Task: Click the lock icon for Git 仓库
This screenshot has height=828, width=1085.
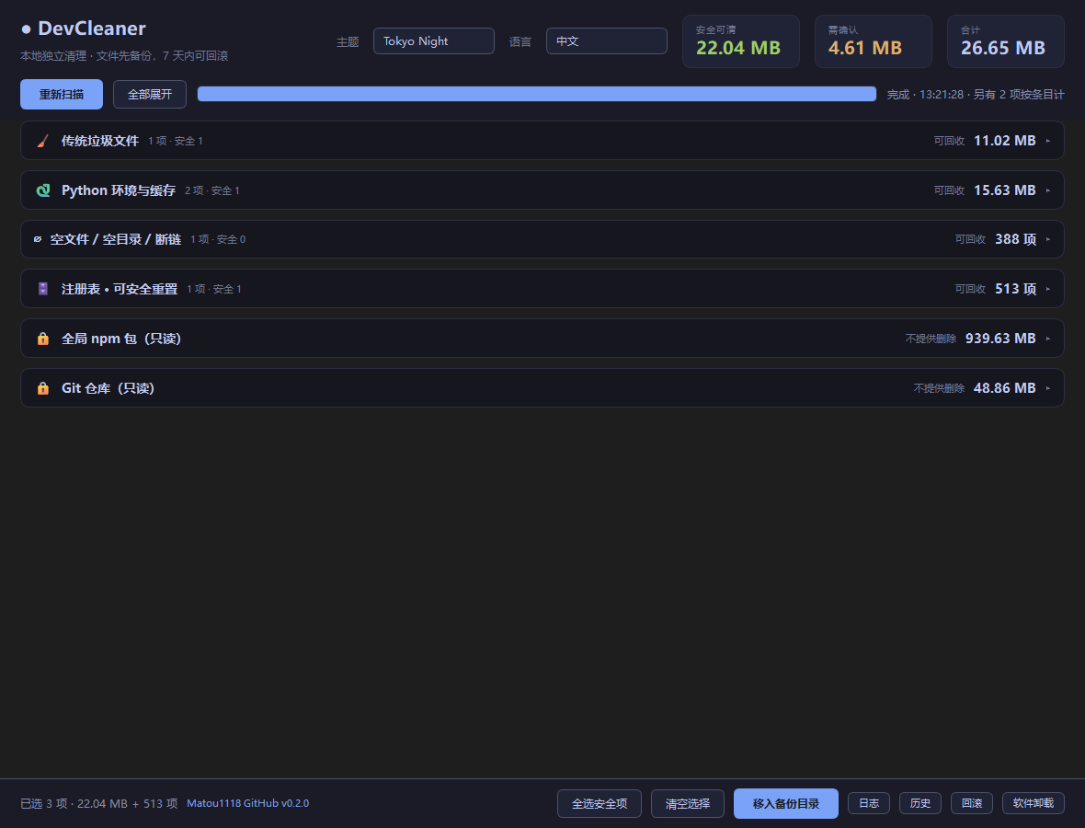Action: coord(43,388)
